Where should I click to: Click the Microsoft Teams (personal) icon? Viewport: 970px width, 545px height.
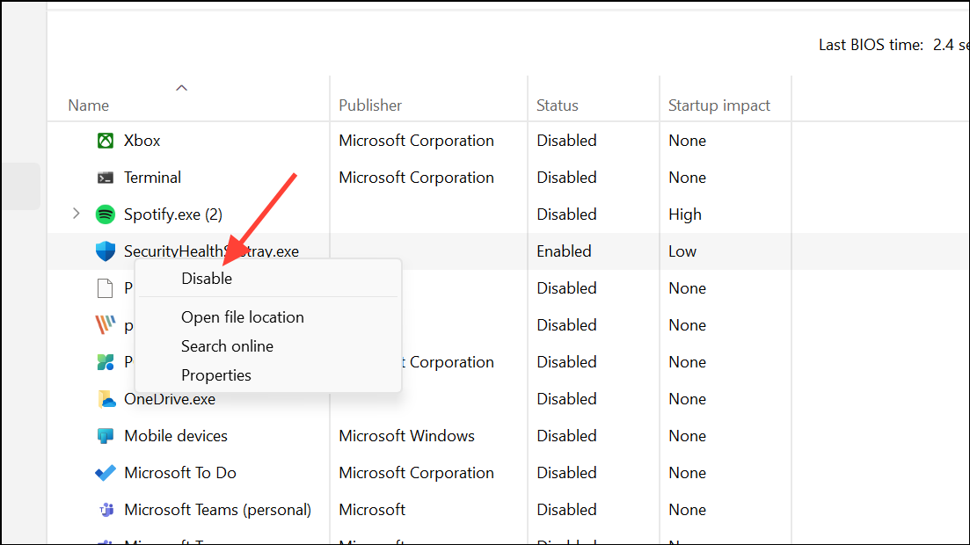coord(106,510)
